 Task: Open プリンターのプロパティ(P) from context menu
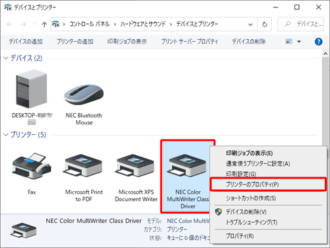268,185
